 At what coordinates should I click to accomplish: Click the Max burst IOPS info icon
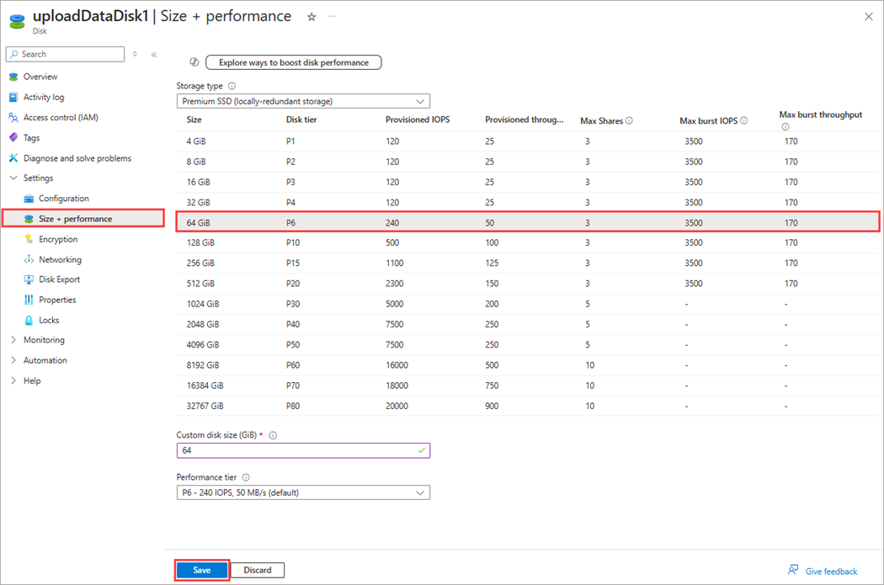[743, 120]
